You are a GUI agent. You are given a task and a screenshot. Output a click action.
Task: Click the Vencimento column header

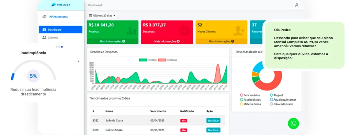158,111
